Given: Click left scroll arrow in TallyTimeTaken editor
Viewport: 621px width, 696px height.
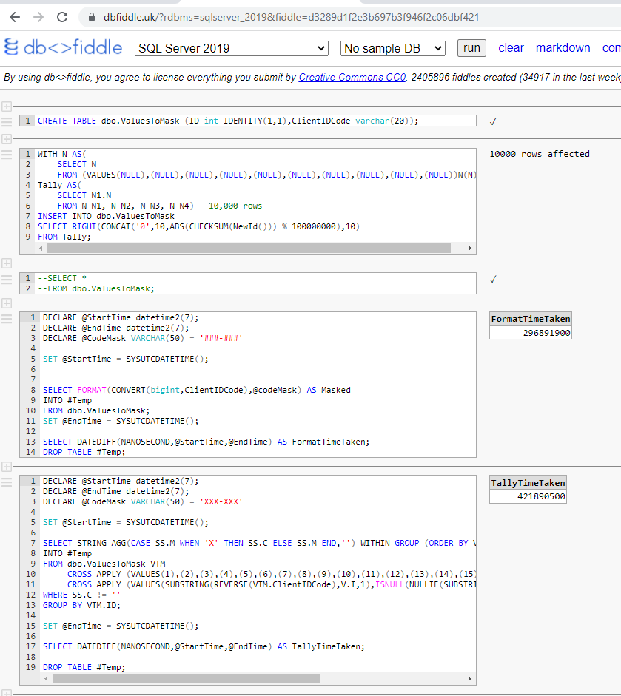Looking at the screenshot, I should 46,679.
